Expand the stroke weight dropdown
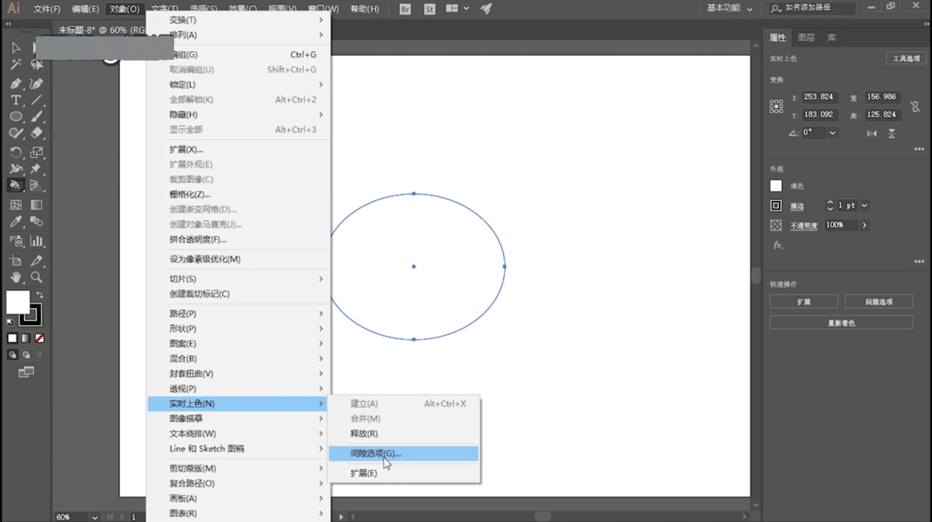Screen dimensions: 932x522 click(864, 206)
